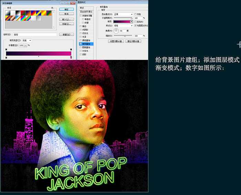Click the 复位为默认值 button
The height and width of the screenshot is (195, 241).
[x=133, y=41]
